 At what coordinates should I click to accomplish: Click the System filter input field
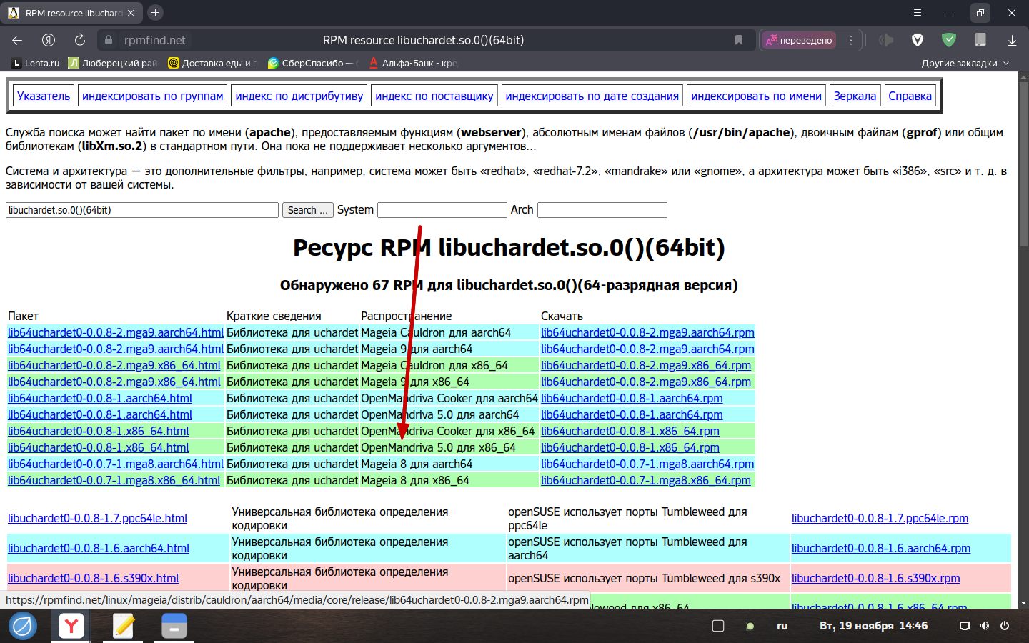point(442,210)
